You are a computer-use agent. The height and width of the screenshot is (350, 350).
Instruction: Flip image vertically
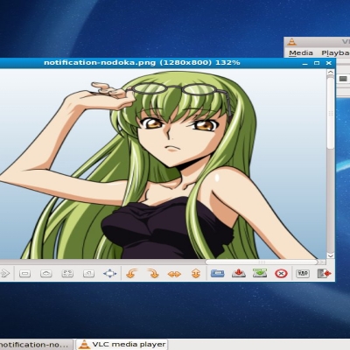(x=196, y=274)
